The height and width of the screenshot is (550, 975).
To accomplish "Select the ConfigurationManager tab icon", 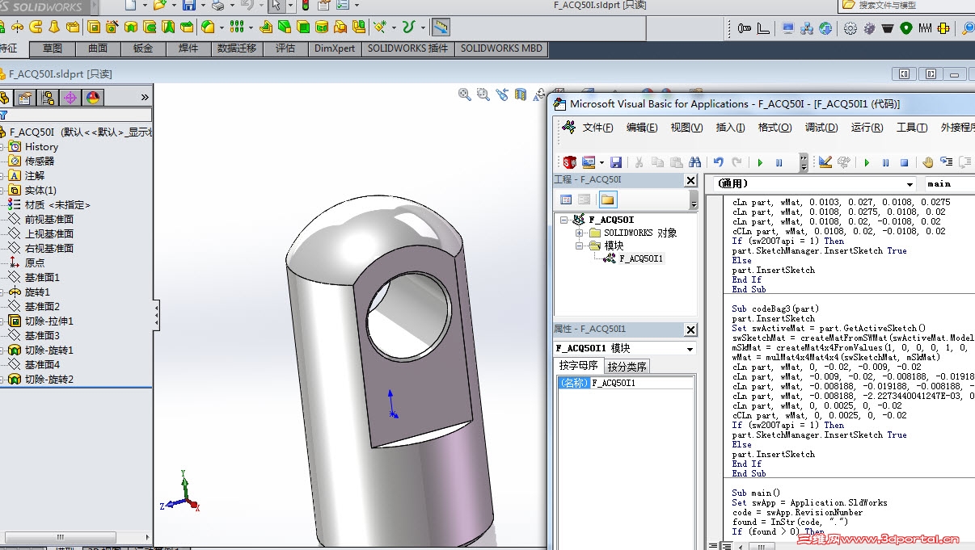I will 49,98.
